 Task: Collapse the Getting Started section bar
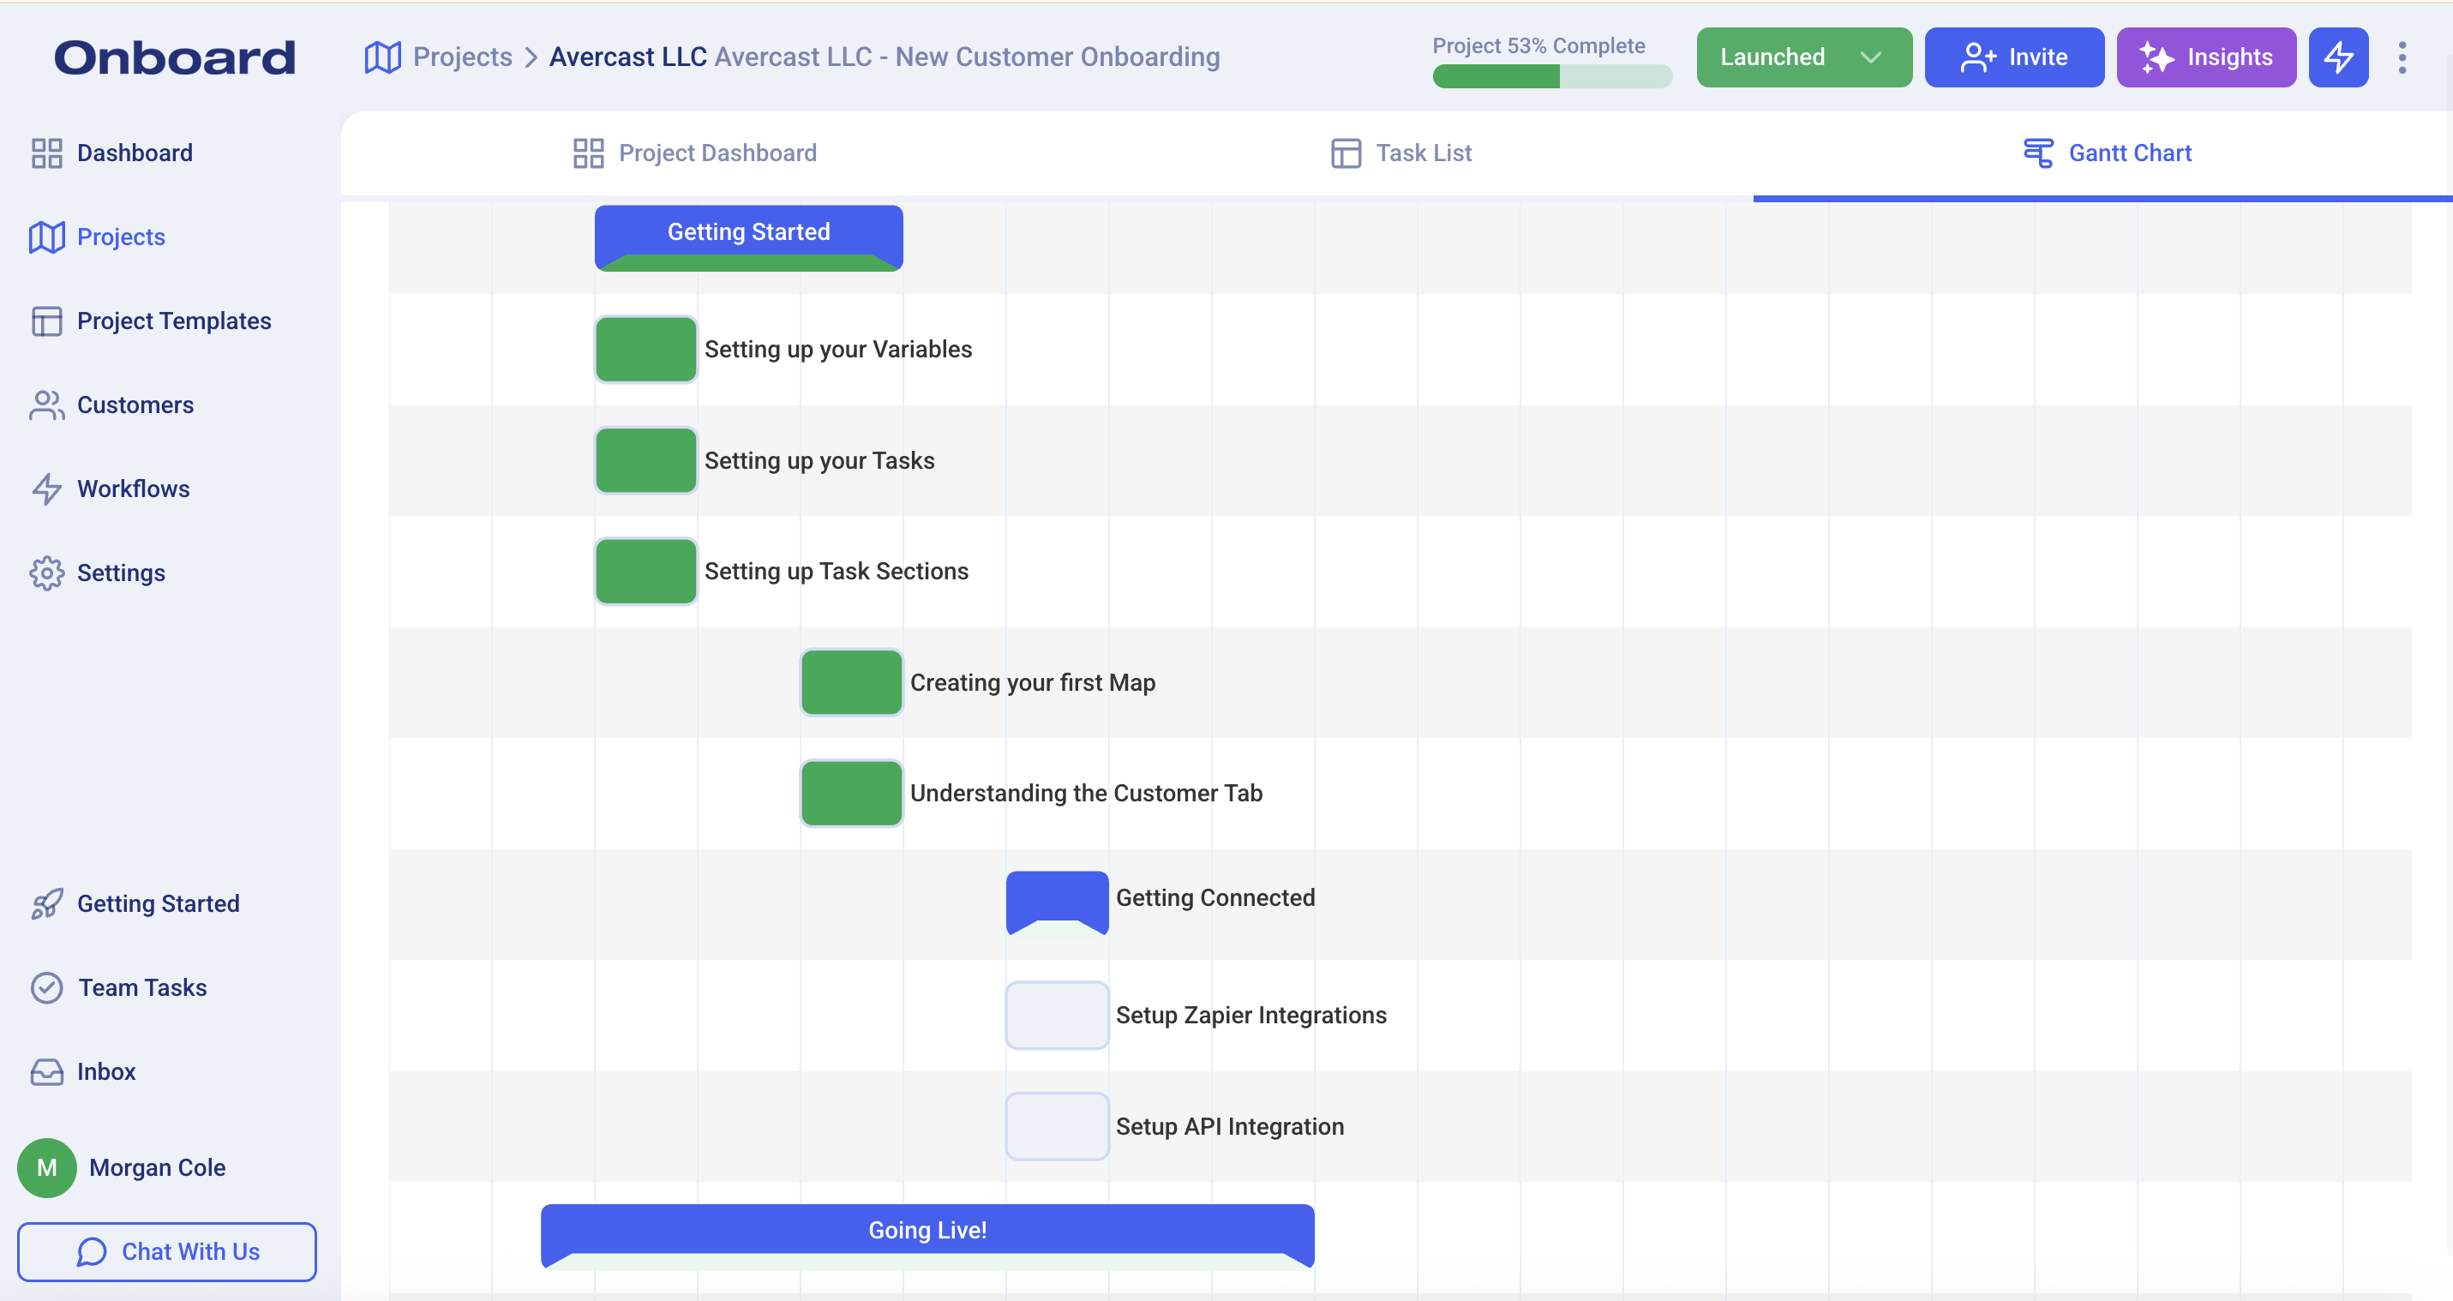point(748,233)
